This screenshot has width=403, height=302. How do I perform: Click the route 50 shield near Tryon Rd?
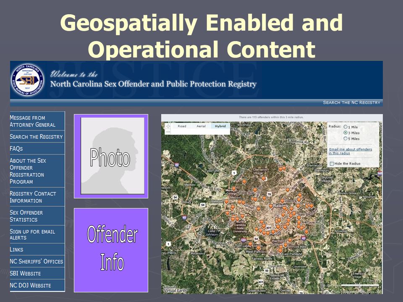click(x=267, y=271)
